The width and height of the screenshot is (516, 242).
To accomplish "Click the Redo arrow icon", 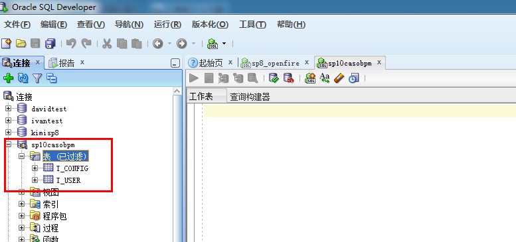I will coord(86,43).
